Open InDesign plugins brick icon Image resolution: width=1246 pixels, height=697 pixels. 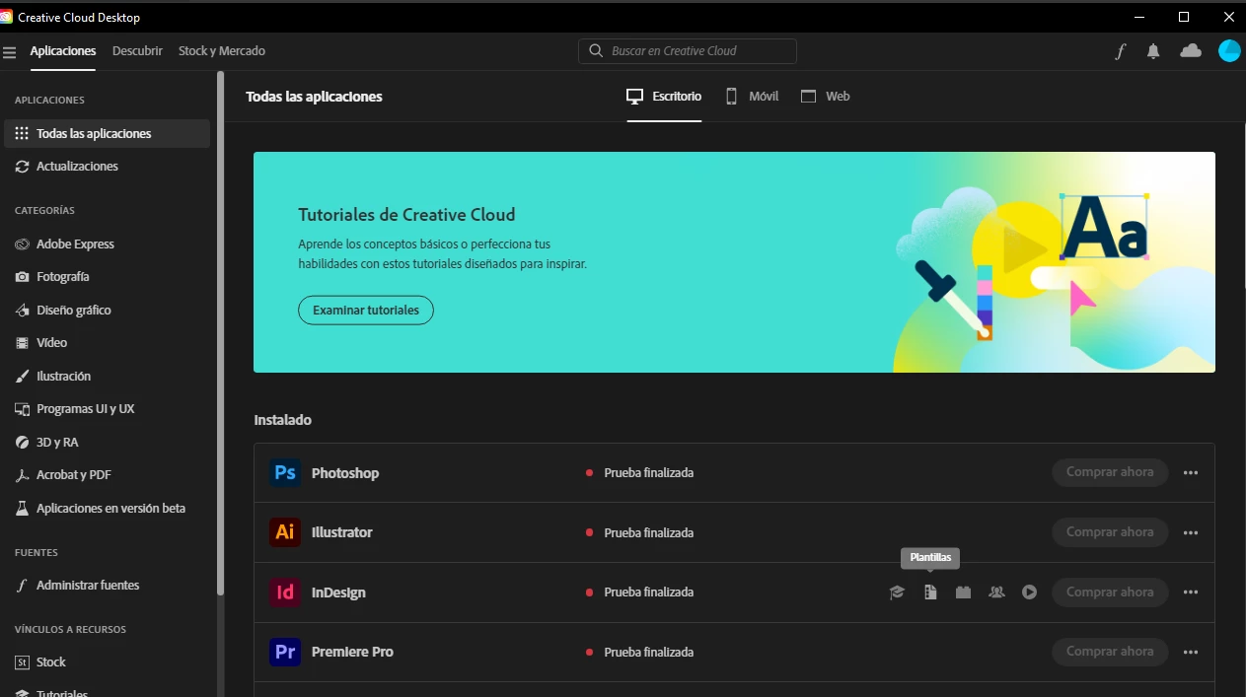964,592
